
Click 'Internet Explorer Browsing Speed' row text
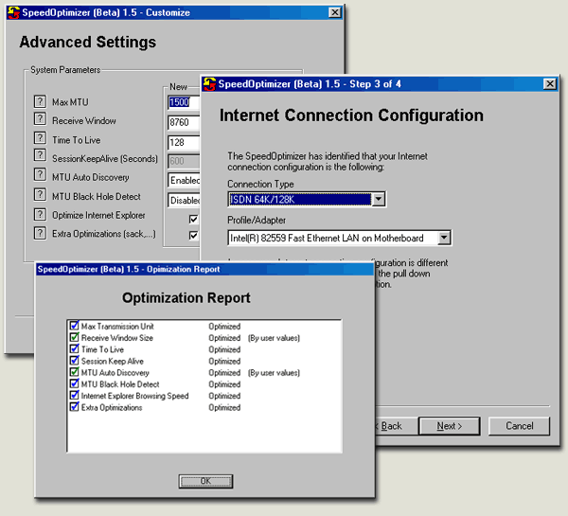tap(134, 396)
